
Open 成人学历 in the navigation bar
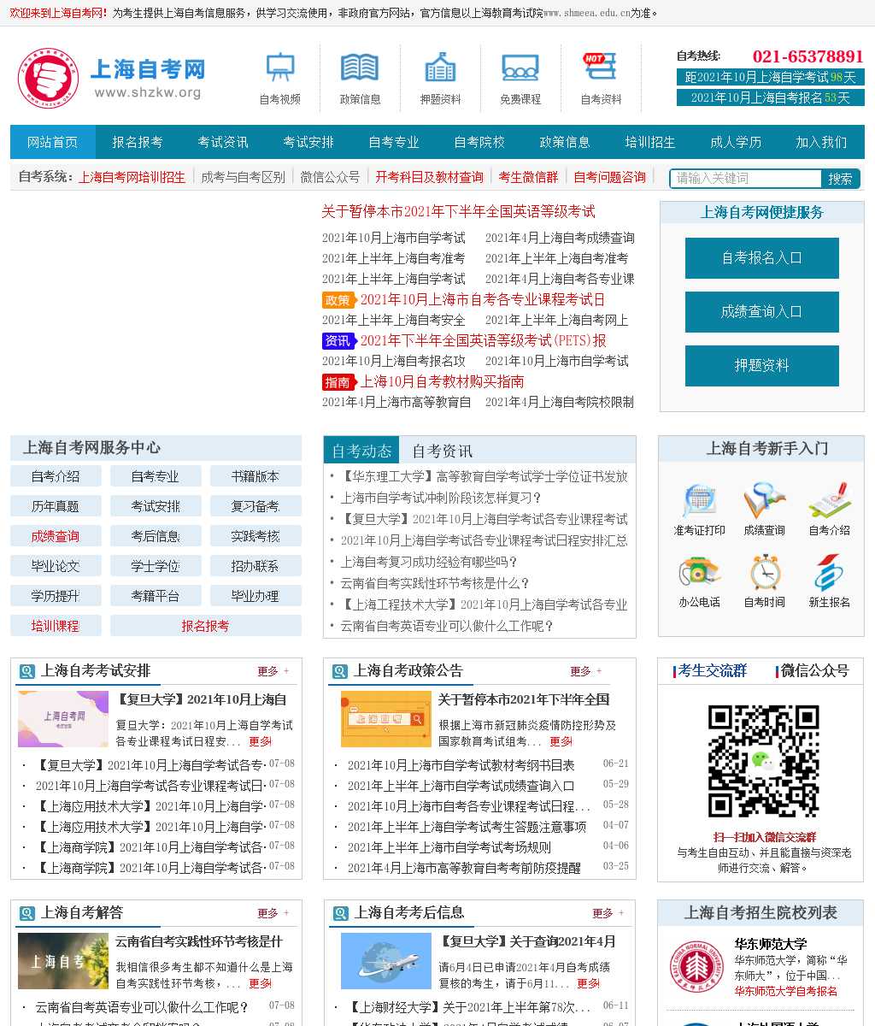click(736, 142)
